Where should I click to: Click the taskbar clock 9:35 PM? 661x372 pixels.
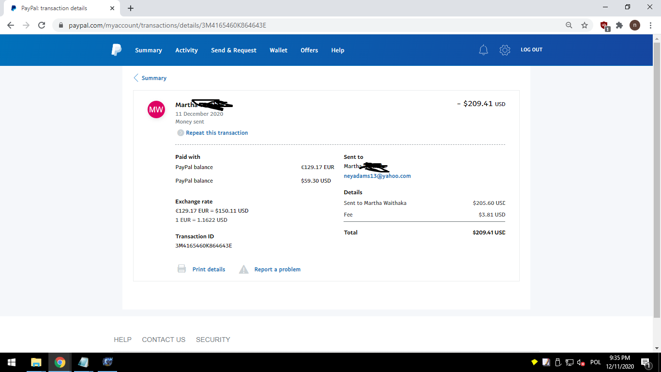(619, 358)
